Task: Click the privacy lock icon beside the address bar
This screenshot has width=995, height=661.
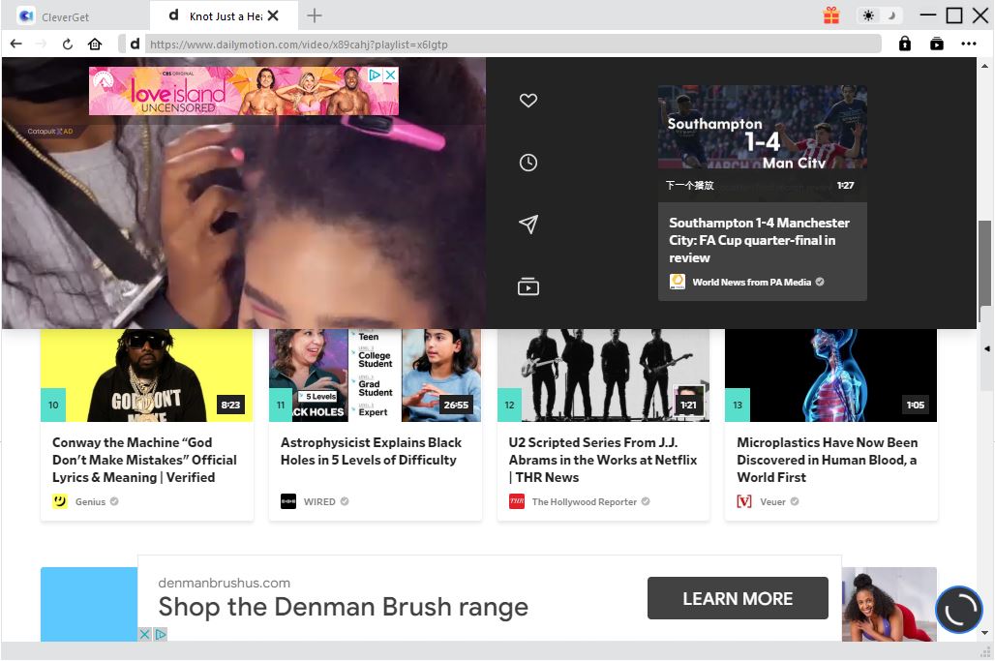Action: click(904, 44)
